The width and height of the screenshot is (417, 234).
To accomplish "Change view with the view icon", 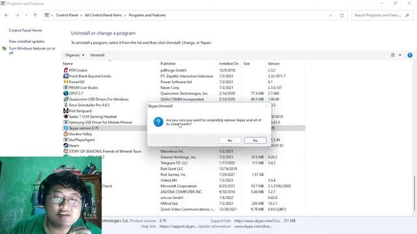I will (393, 55).
